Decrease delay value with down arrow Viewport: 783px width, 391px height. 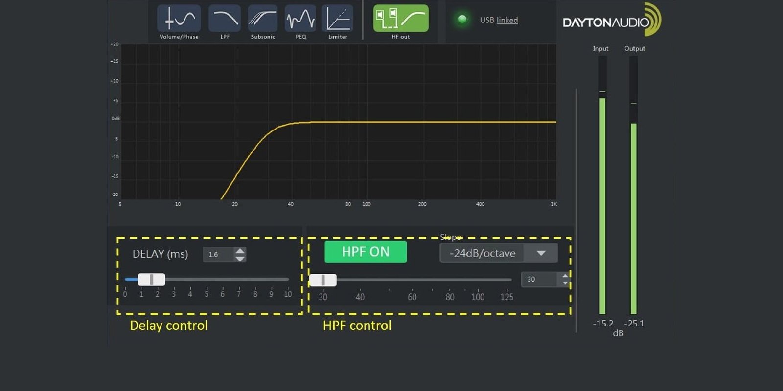pos(240,259)
